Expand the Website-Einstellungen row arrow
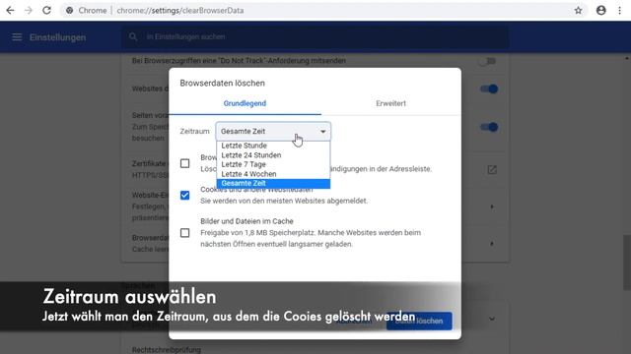 [x=492, y=207]
